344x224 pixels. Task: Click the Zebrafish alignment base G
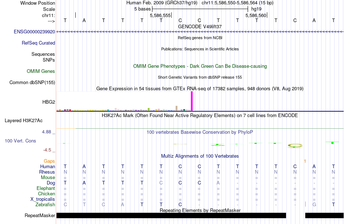click(x=314, y=204)
